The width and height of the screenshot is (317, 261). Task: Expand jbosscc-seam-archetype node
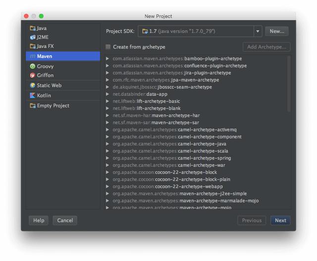click(107, 87)
